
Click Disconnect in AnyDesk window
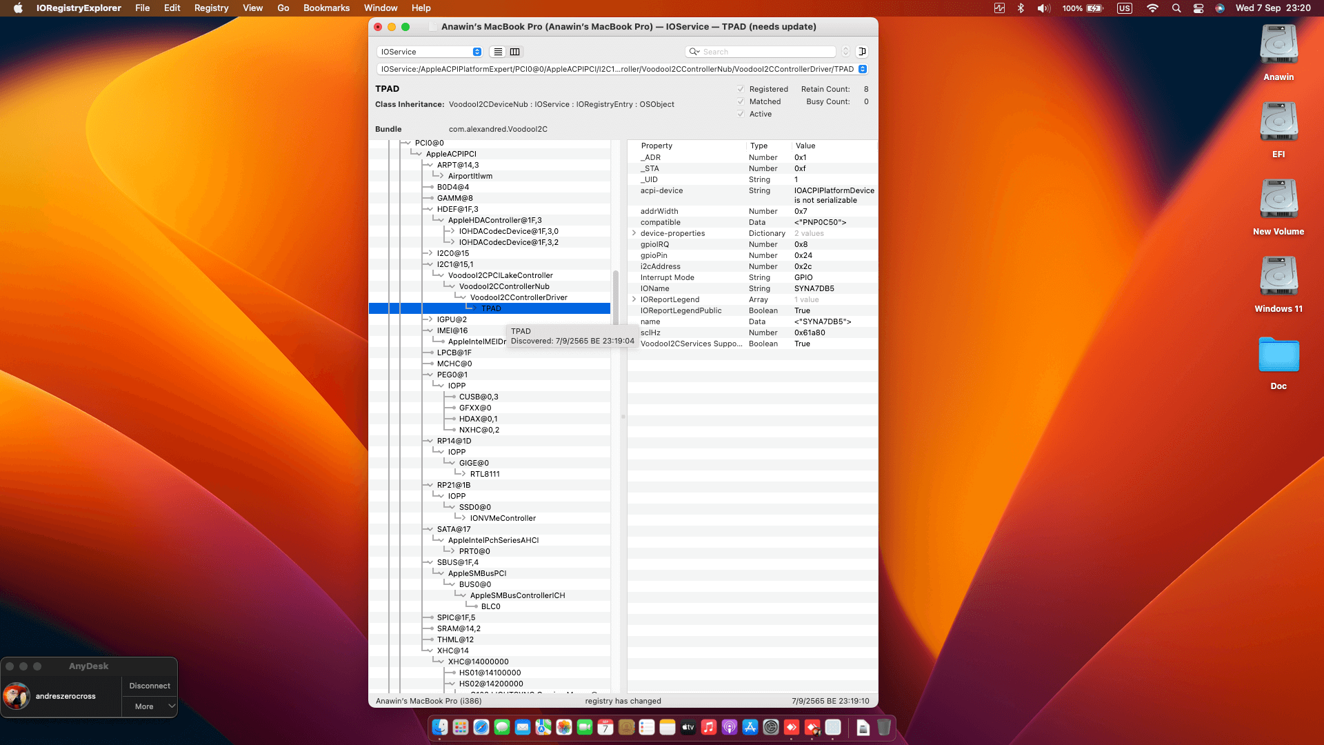click(150, 686)
